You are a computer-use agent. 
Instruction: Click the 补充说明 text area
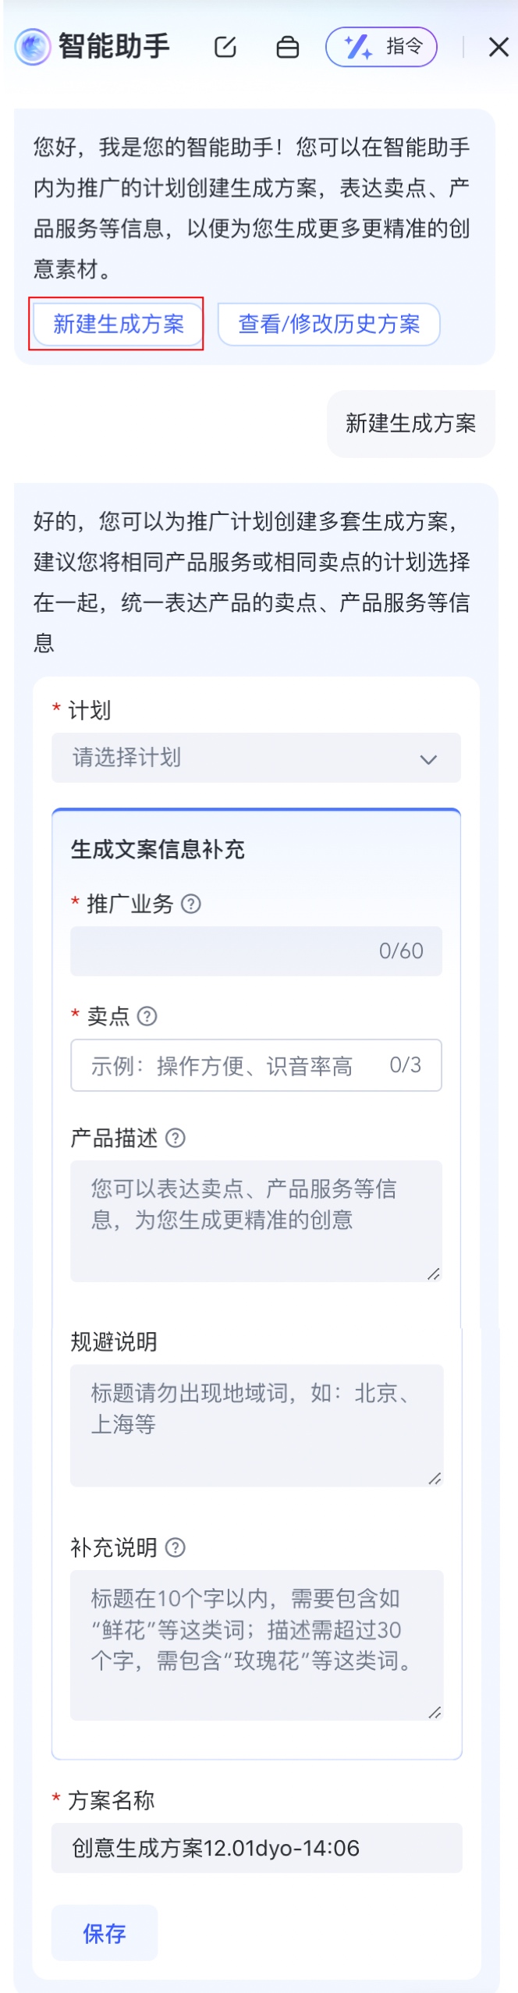256,1643
